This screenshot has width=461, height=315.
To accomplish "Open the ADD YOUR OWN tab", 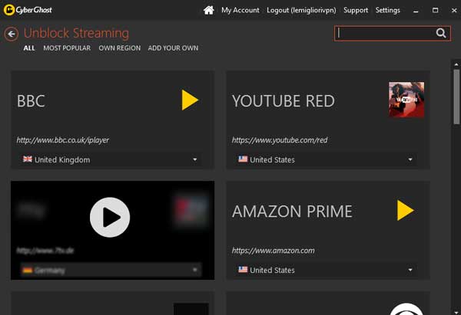I will point(173,48).
